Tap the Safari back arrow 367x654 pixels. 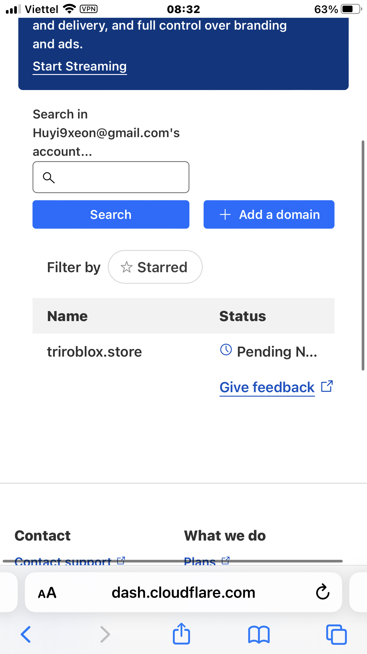(26, 634)
